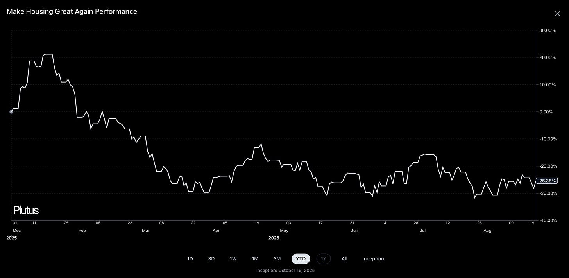Click the 30.00% axis label

(x=547, y=30)
